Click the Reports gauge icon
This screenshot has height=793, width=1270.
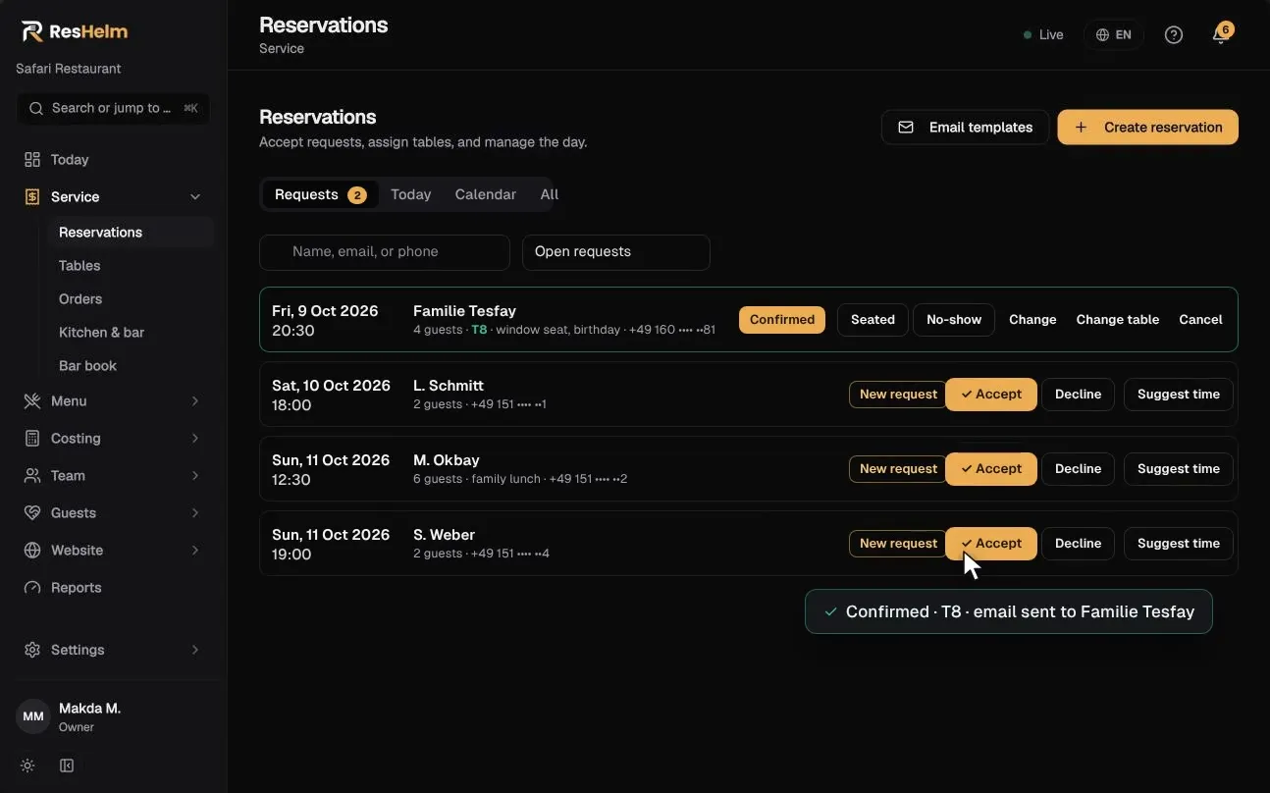pos(32,587)
